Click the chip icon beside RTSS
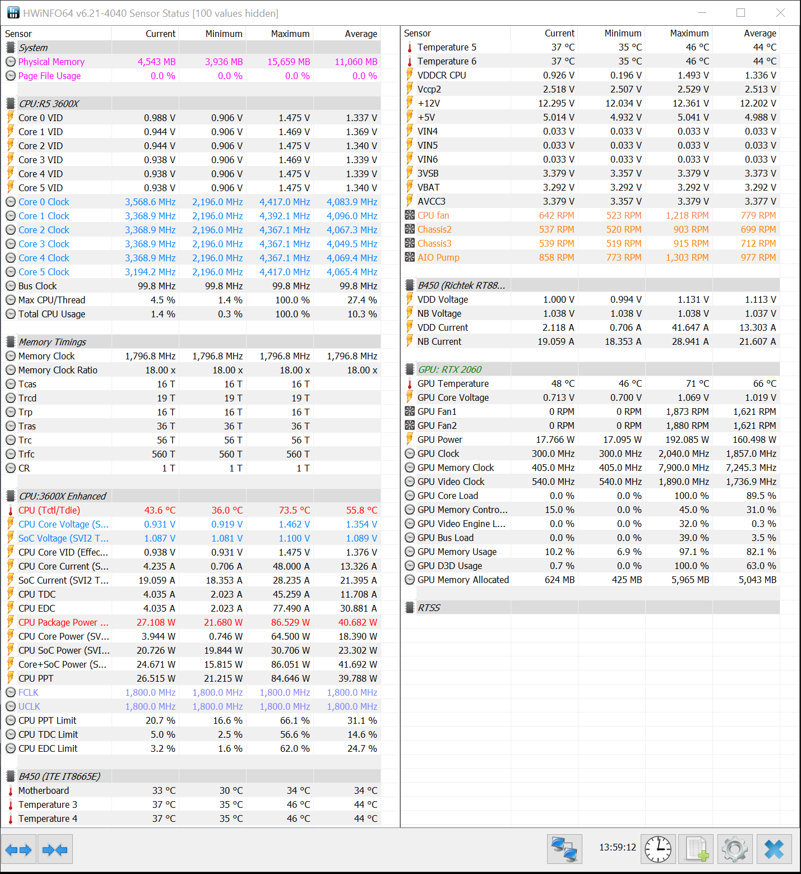Viewport: 801px width, 874px height. coord(410,608)
